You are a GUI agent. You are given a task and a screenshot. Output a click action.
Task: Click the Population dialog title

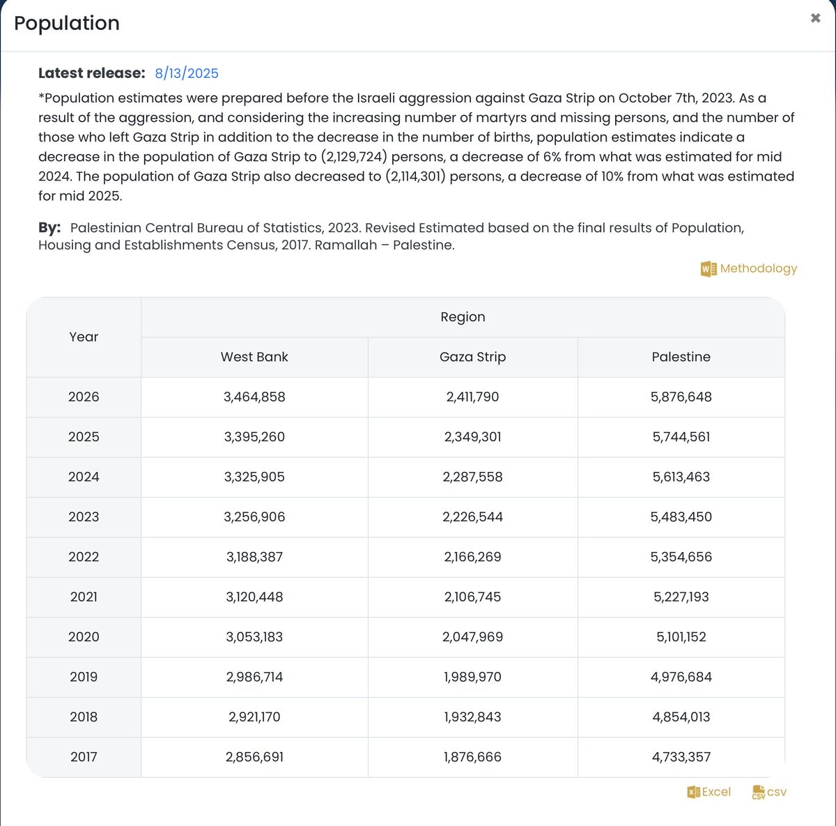[x=67, y=23]
